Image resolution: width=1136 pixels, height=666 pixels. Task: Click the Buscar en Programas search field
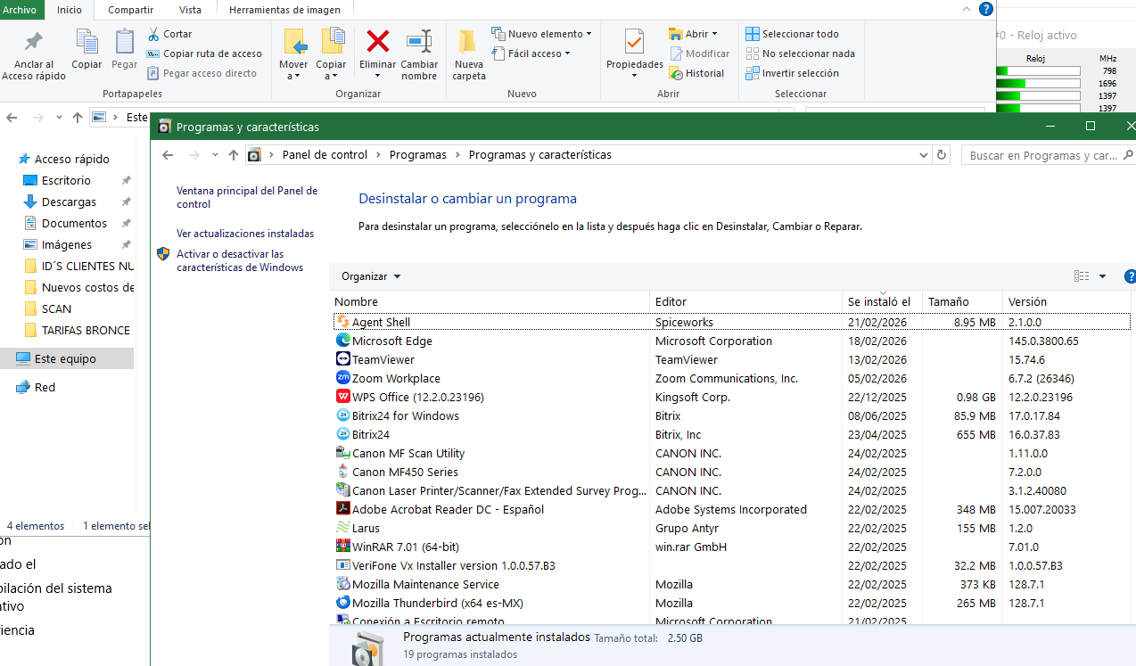click(1043, 155)
